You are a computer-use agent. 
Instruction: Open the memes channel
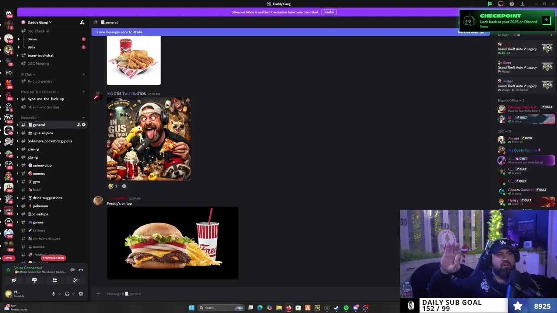52,173
